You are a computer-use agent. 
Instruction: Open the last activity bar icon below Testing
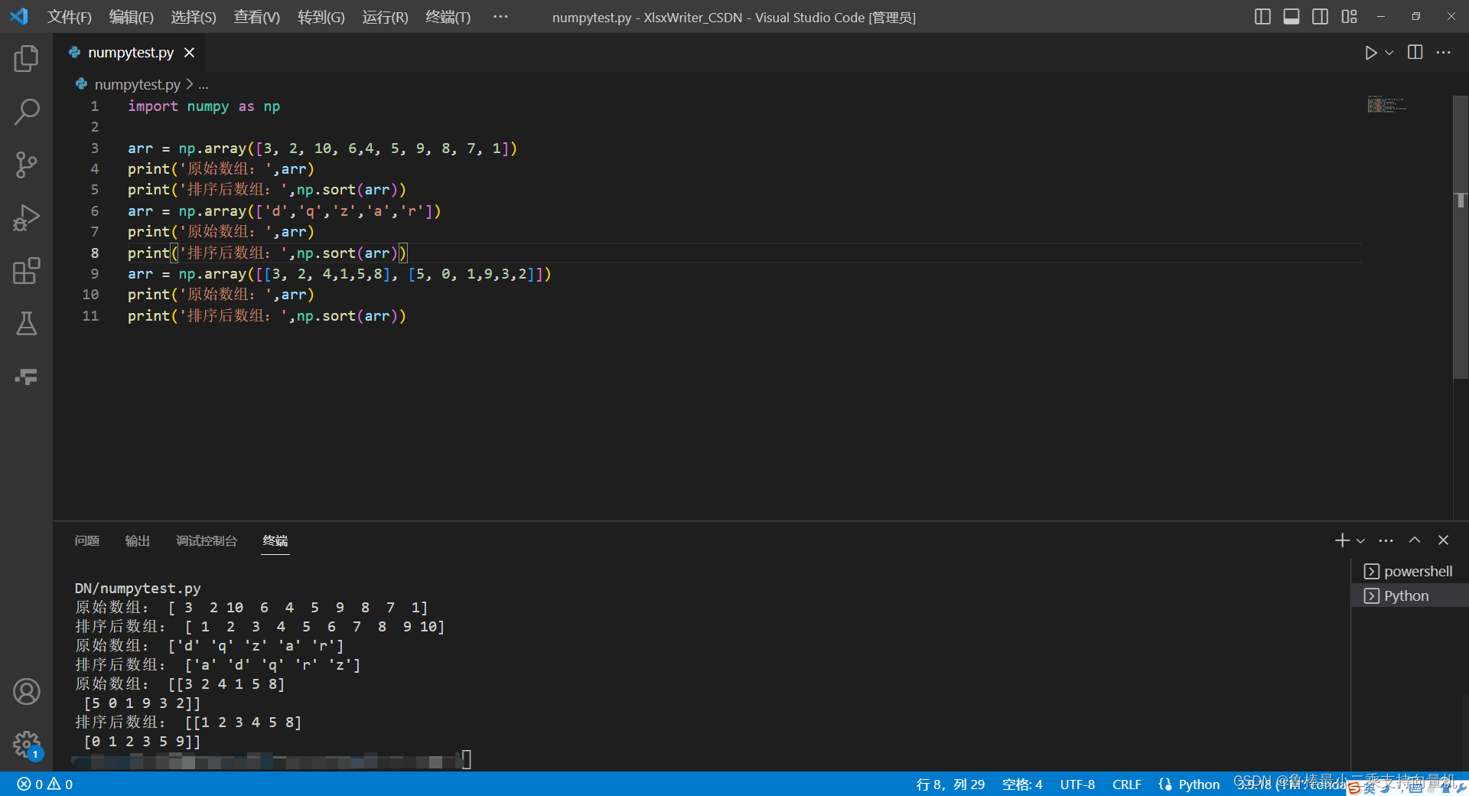(x=26, y=377)
